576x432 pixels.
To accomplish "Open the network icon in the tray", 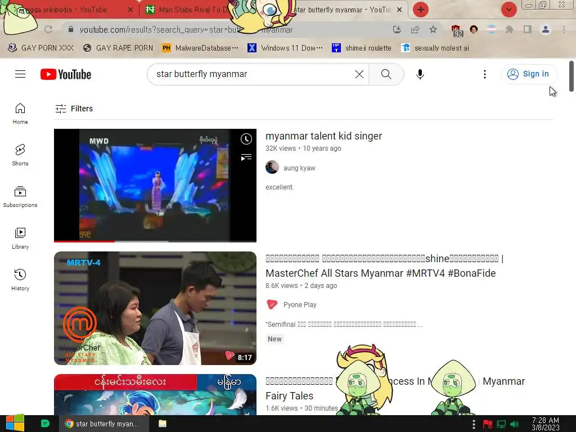I will click(x=501, y=424).
